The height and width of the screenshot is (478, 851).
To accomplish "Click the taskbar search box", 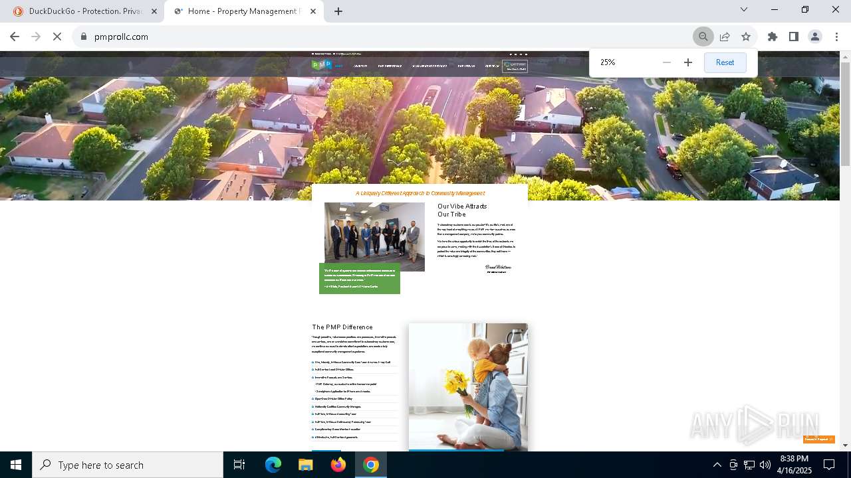I will [x=128, y=465].
